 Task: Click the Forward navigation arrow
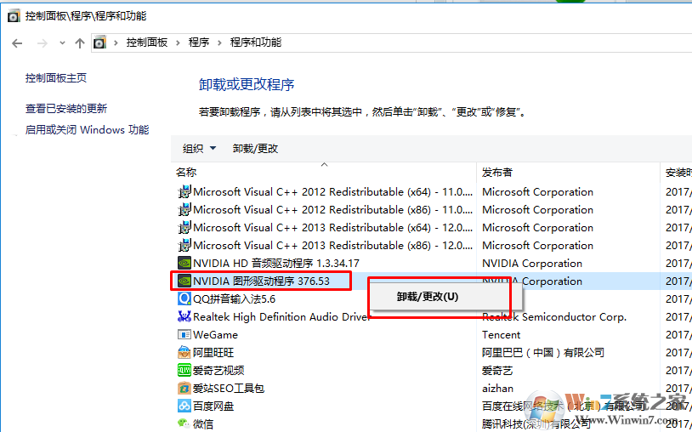pos(43,43)
